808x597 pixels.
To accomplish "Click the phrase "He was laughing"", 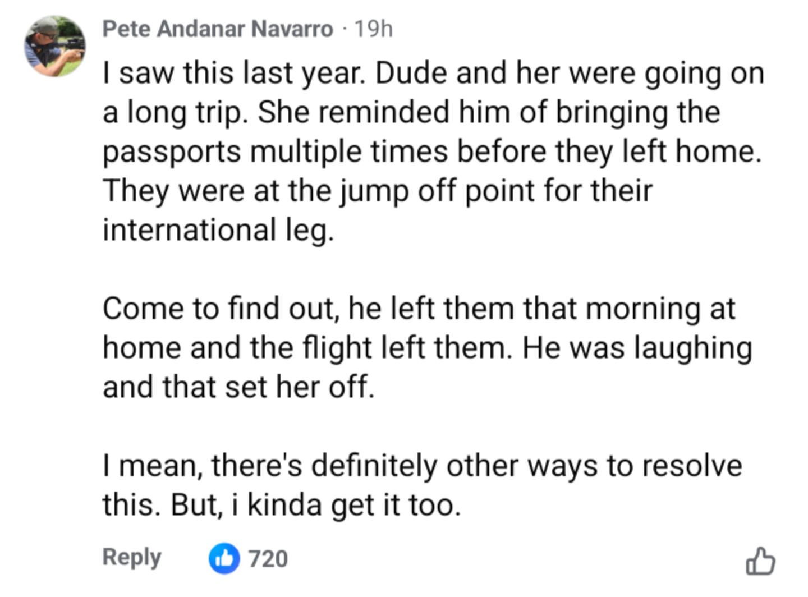I will coord(637,348).
